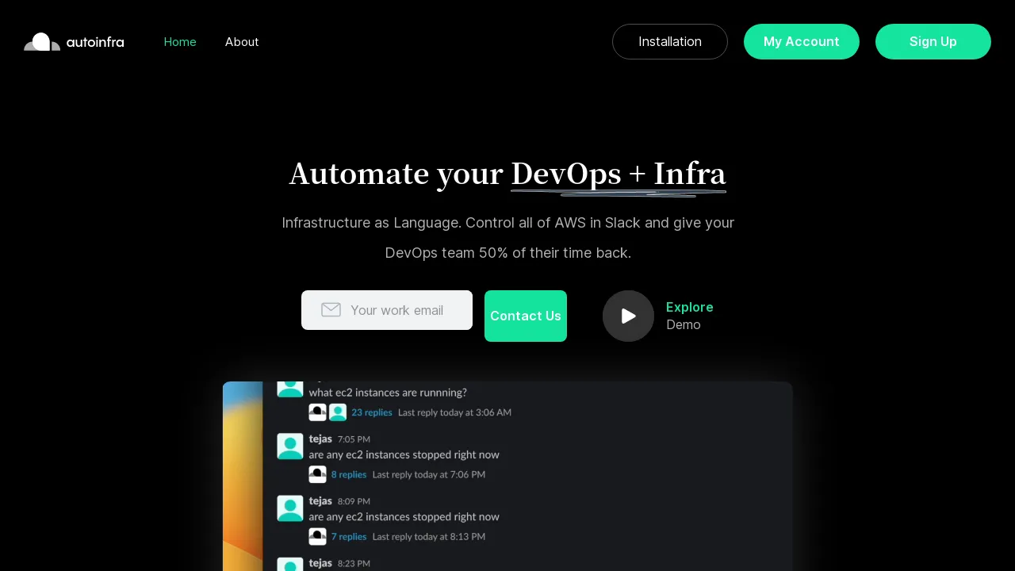The width and height of the screenshot is (1015, 571).
Task: Click the autoinfra cloud logo
Action: [x=41, y=41]
